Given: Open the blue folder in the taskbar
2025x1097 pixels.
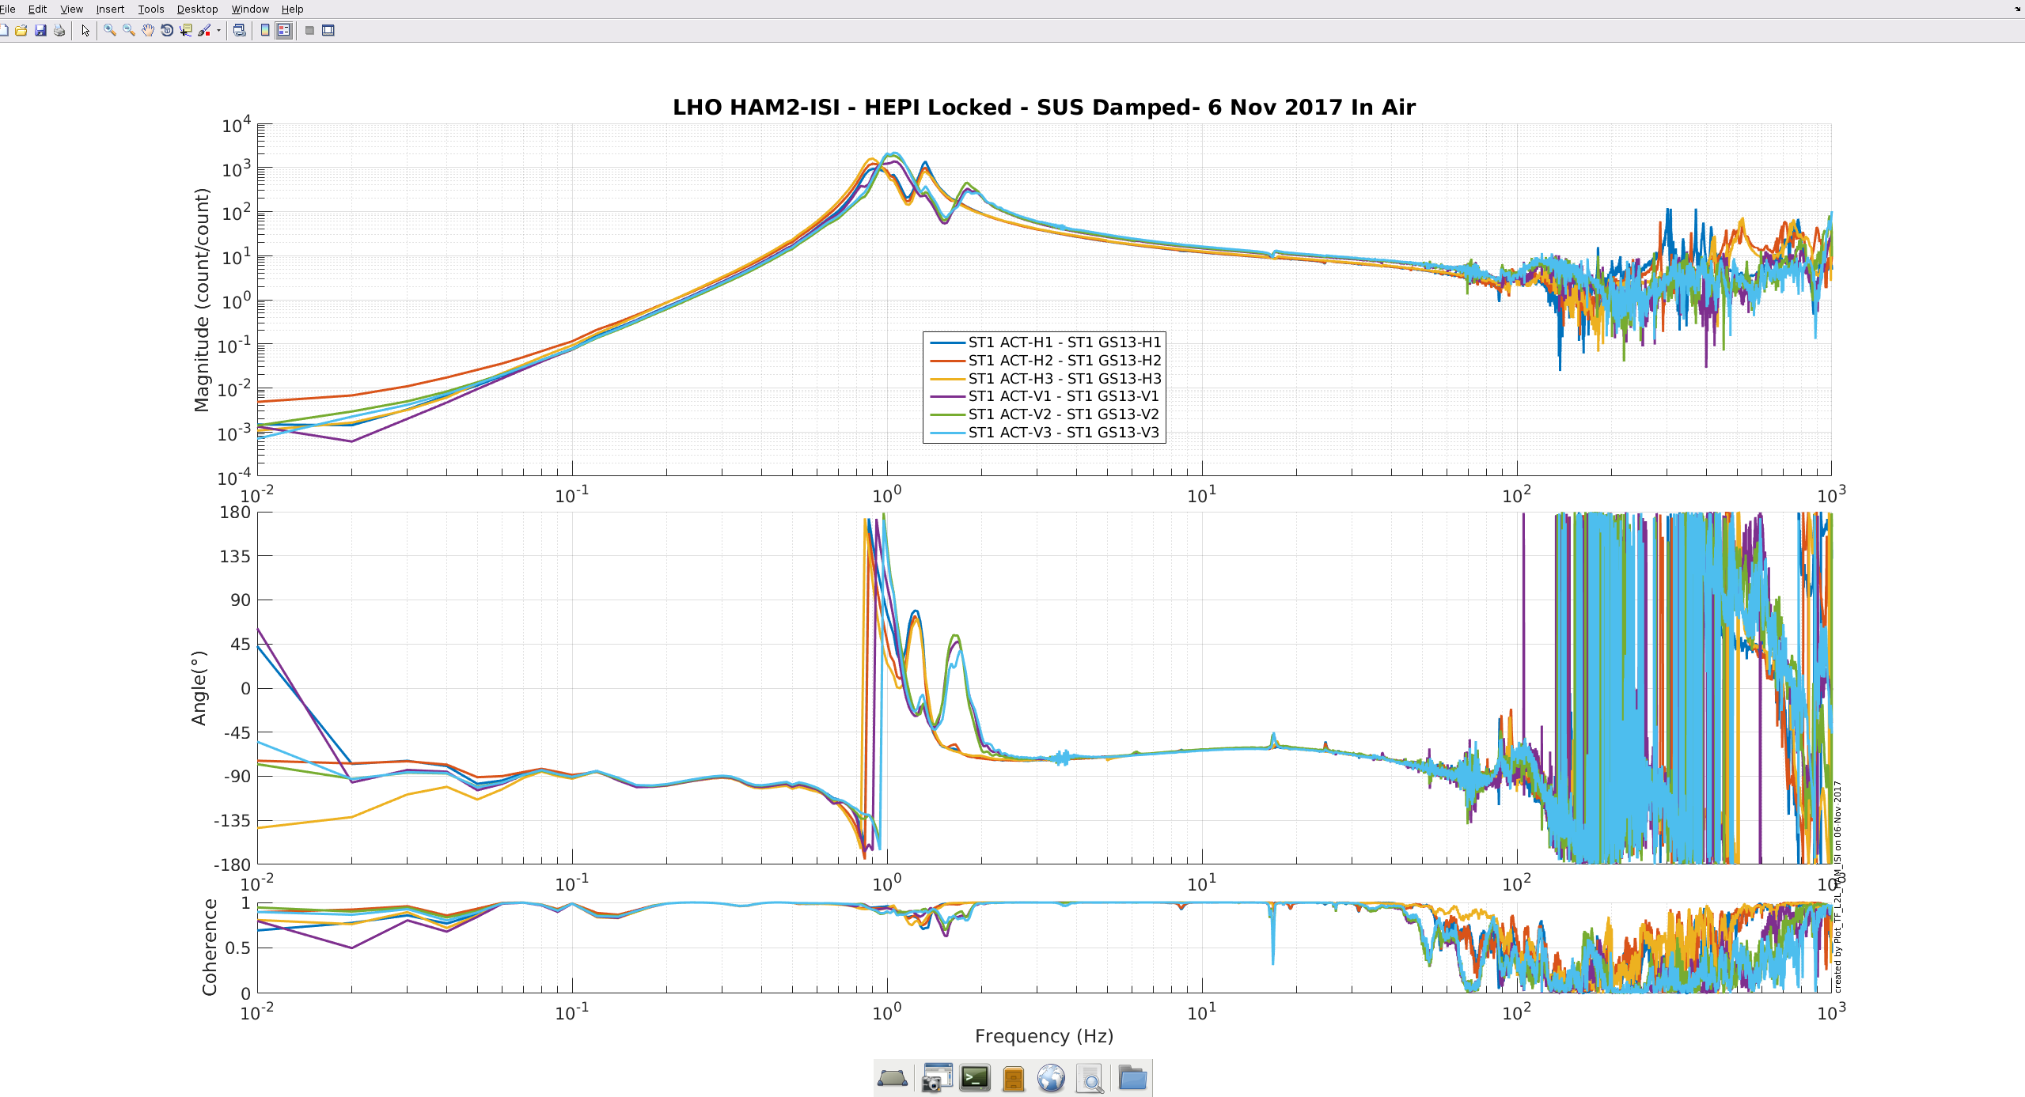Looking at the screenshot, I should pyautogui.click(x=1132, y=1079).
